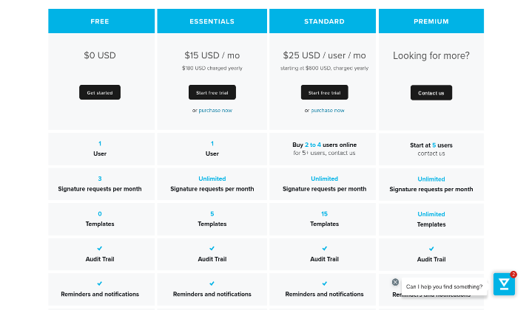529x310 pixels.
Task: Click Contact us under Premium
Action: (x=431, y=92)
